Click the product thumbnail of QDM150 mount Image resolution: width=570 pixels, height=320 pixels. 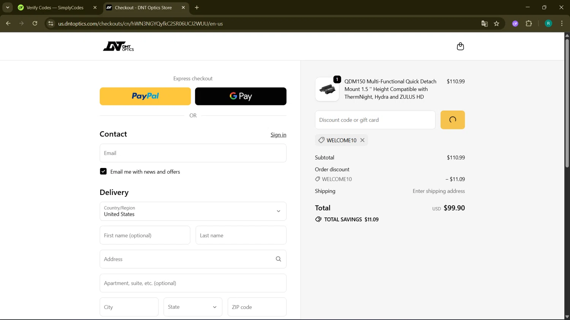[327, 89]
